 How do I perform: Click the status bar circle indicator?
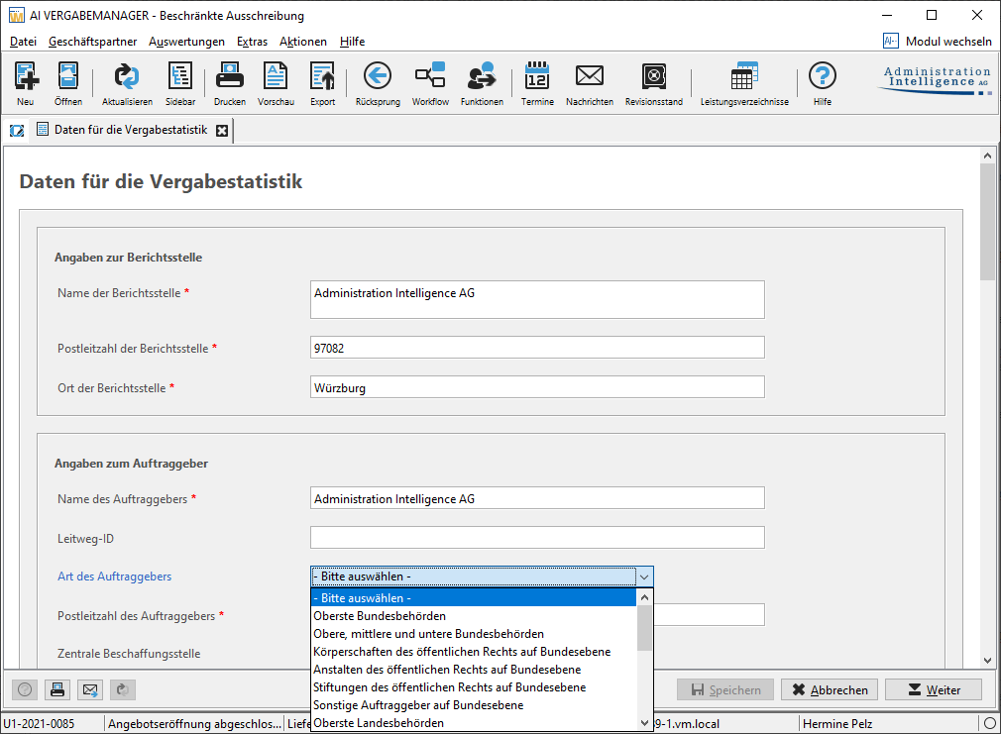[989, 723]
